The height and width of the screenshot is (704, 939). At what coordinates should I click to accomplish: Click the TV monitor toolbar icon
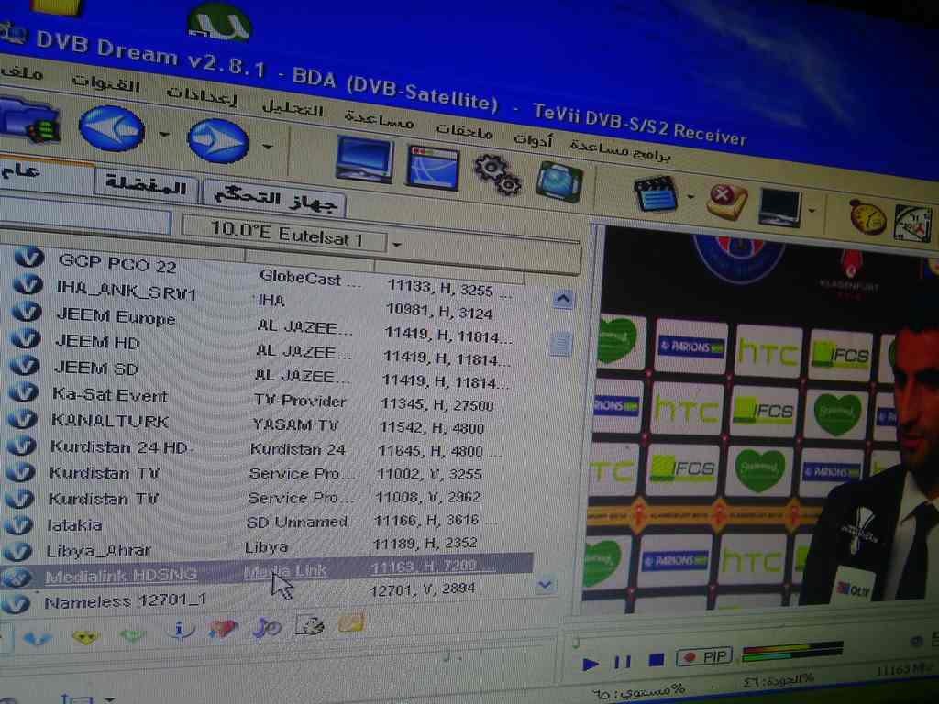[364, 159]
